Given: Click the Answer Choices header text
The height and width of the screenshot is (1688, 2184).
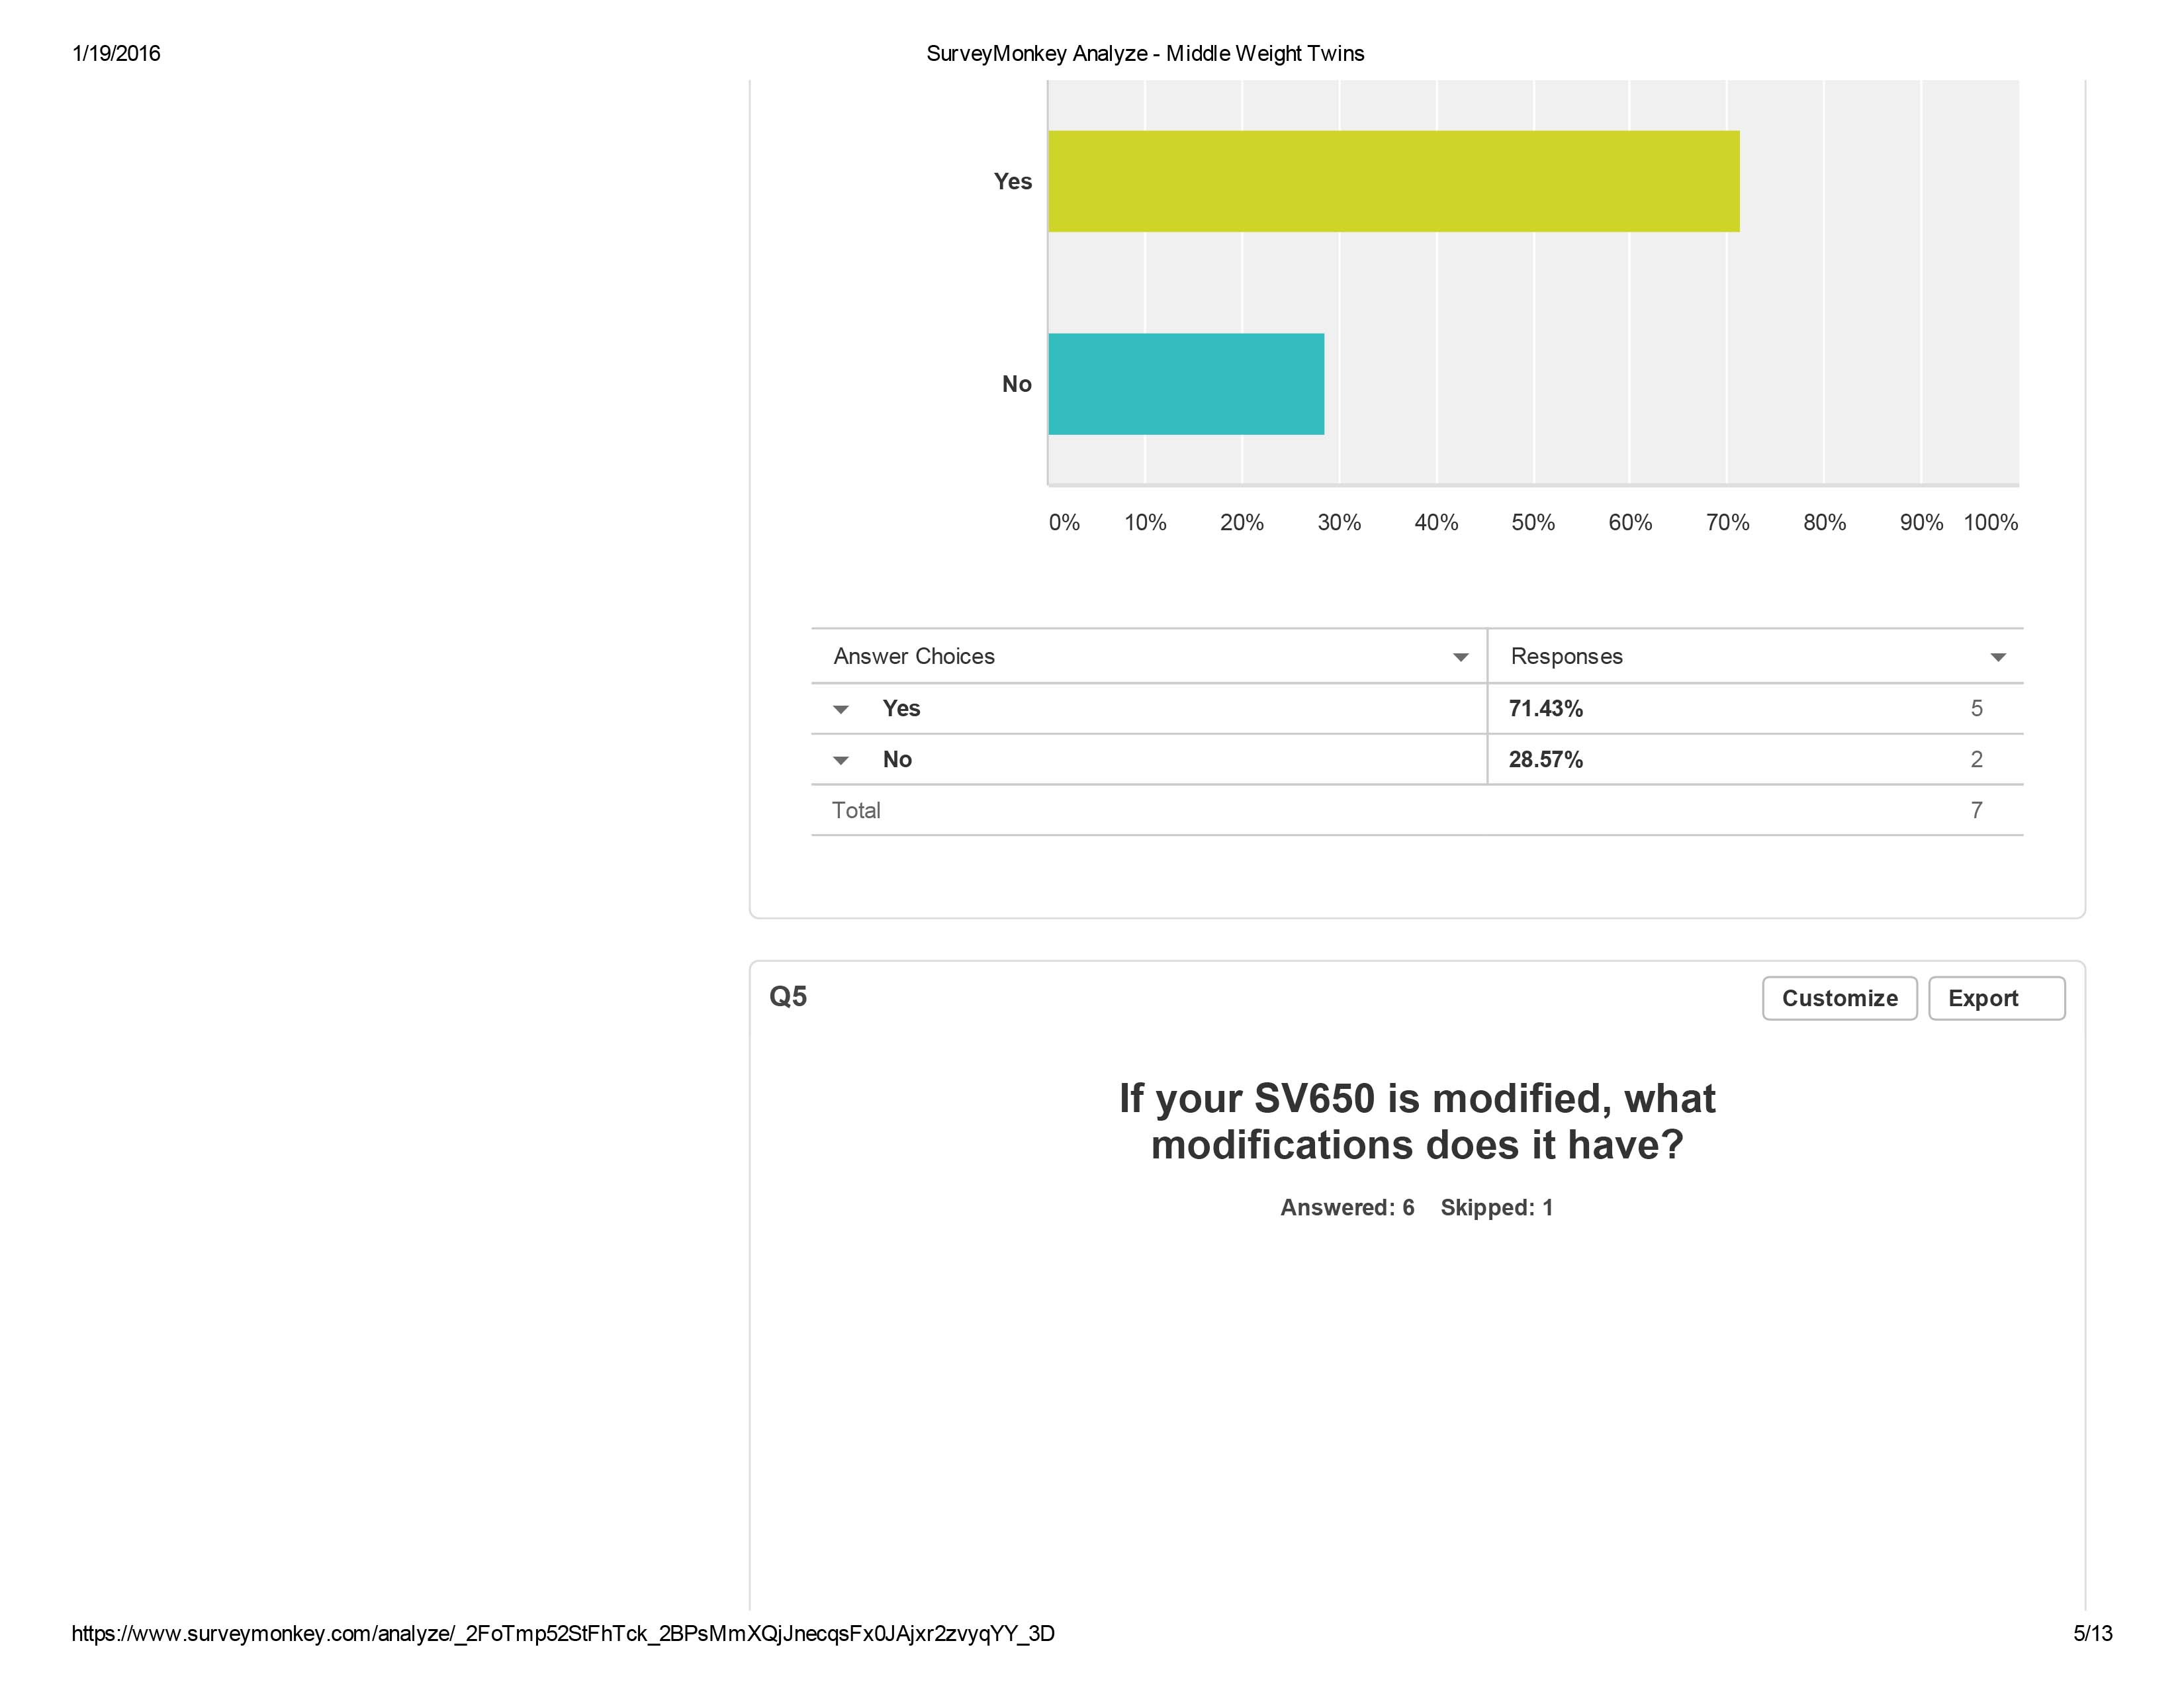Looking at the screenshot, I should pos(914,656).
